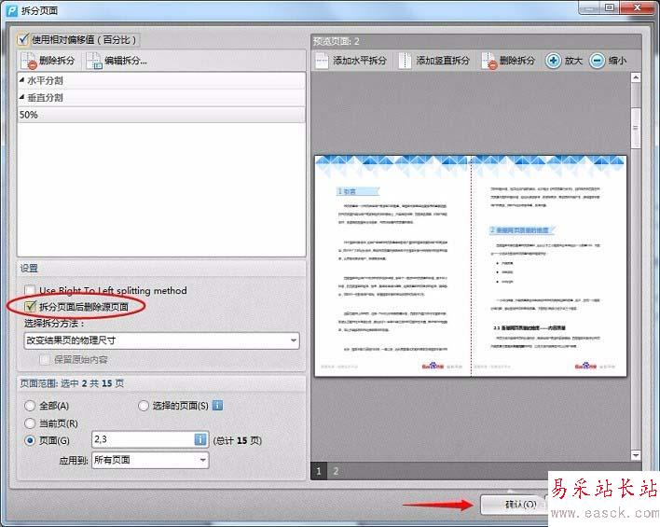660x527 pixels.
Task: Open 编辑拆分... split editor
Action: point(117,61)
